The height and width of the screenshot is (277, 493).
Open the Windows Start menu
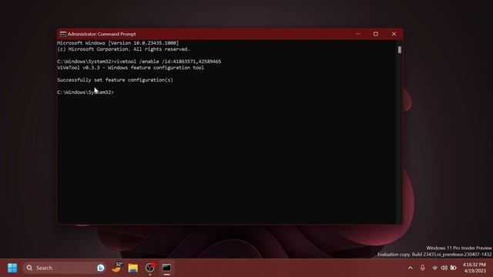pos(12,268)
